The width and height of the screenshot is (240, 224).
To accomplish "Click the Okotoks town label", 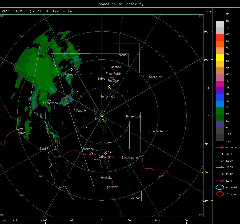I will point(107,178).
